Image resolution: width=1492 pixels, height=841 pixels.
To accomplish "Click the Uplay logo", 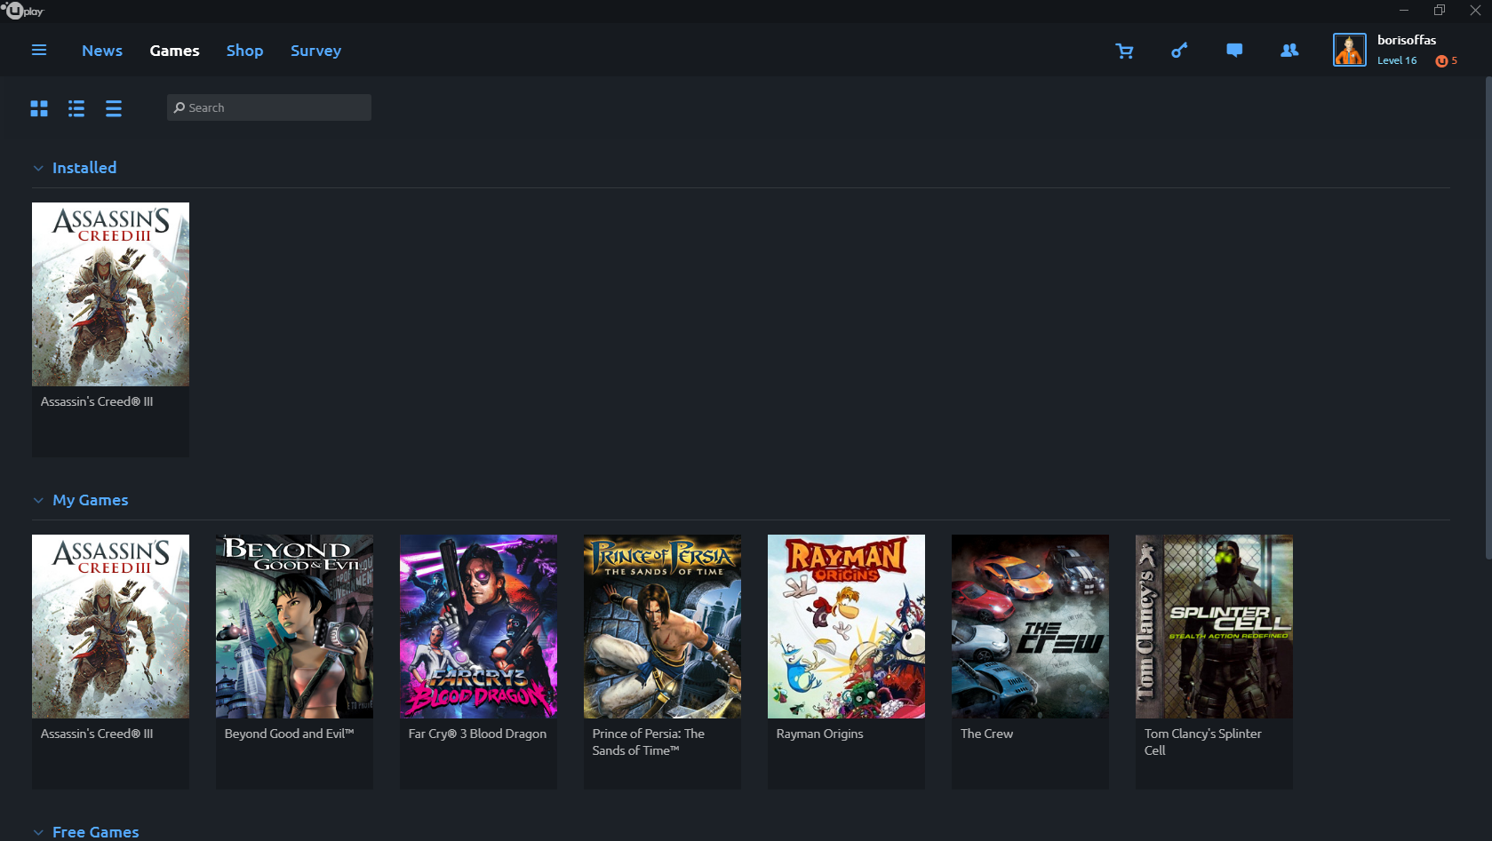I will coord(22,11).
